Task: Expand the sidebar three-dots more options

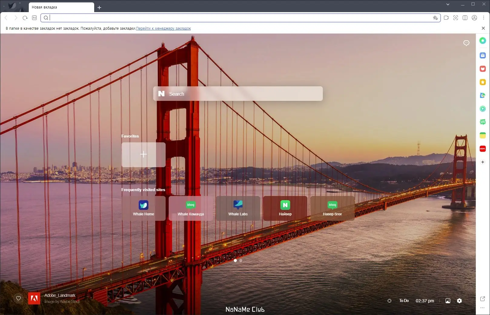Action: [x=483, y=308]
